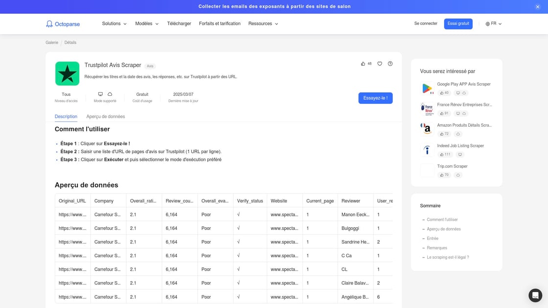The height and width of the screenshot is (308, 548).
Task: Open Télécharger in the navigation
Action: point(179,24)
